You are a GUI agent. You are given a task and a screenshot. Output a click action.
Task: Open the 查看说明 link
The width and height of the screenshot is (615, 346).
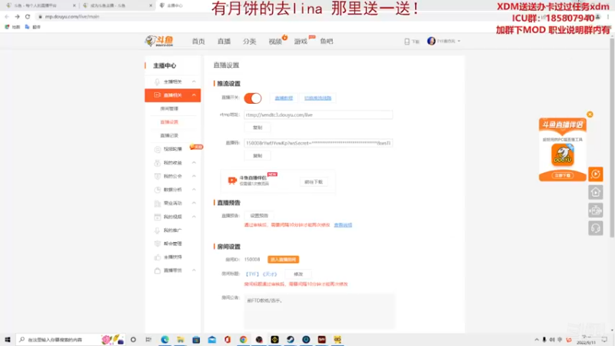(x=343, y=225)
